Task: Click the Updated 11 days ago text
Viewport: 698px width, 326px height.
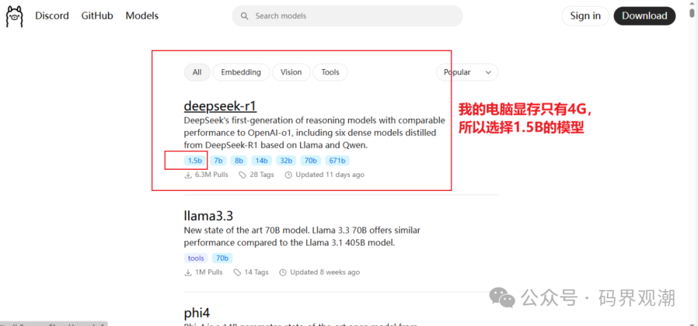Action: coord(330,175)
